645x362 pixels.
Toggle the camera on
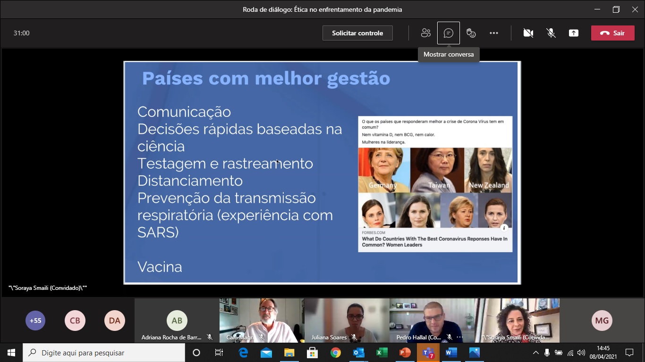528,33
